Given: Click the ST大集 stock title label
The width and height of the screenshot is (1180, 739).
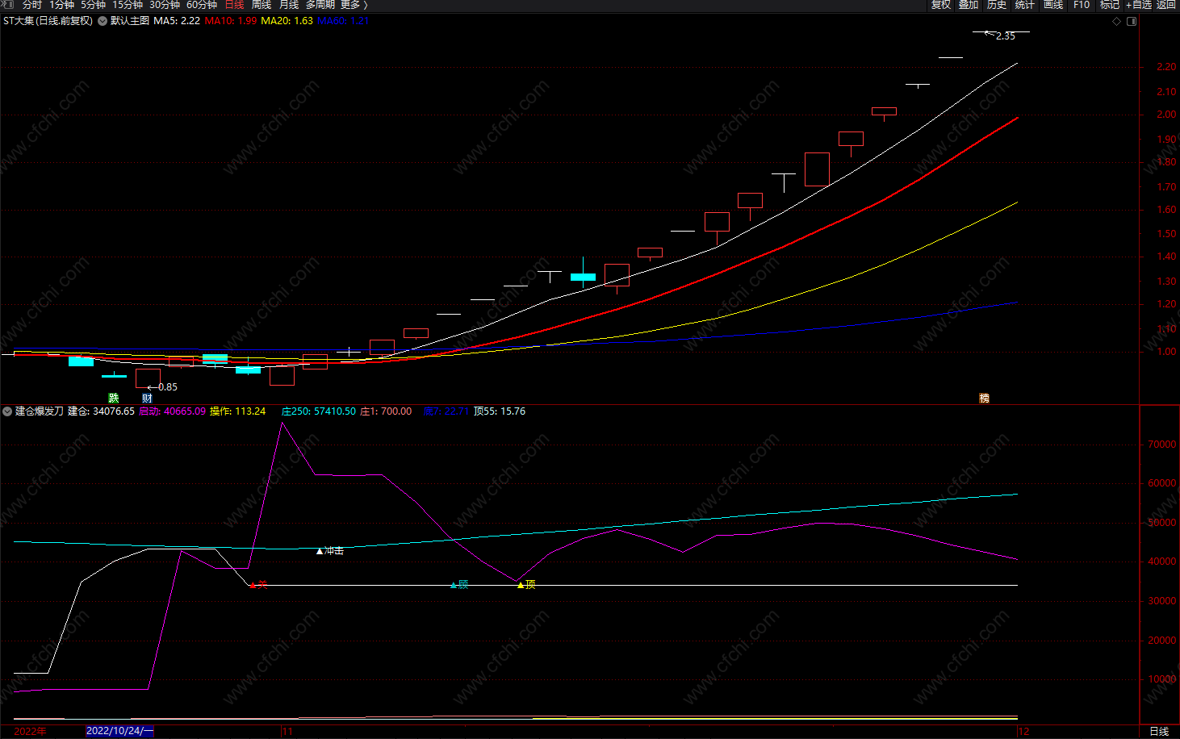Looking at the screenshot, I should pyautogui.click(x=48, y=21).
